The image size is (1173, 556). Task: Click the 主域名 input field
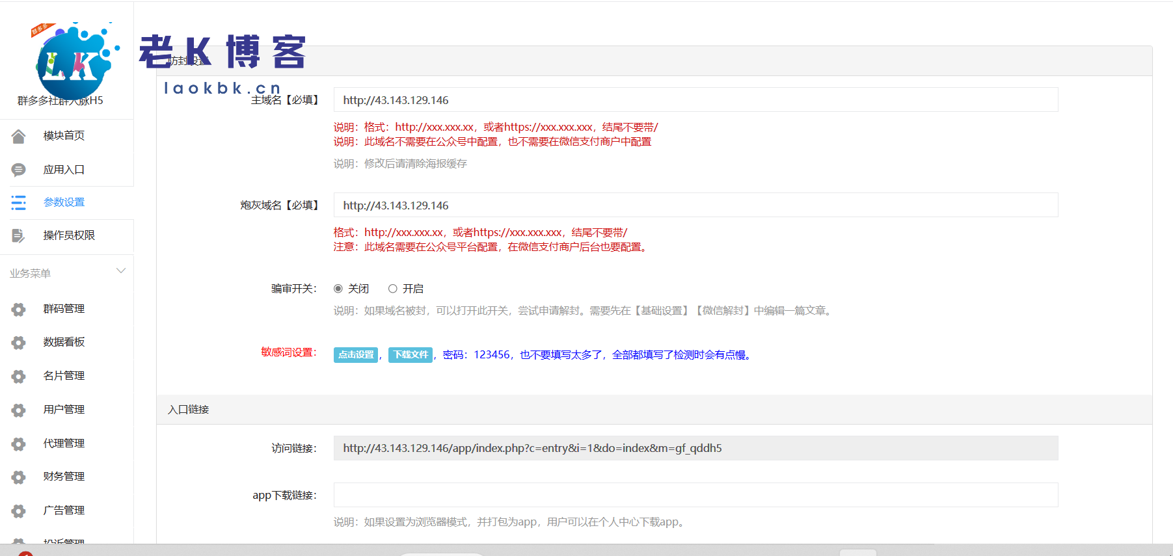point(695,100)
